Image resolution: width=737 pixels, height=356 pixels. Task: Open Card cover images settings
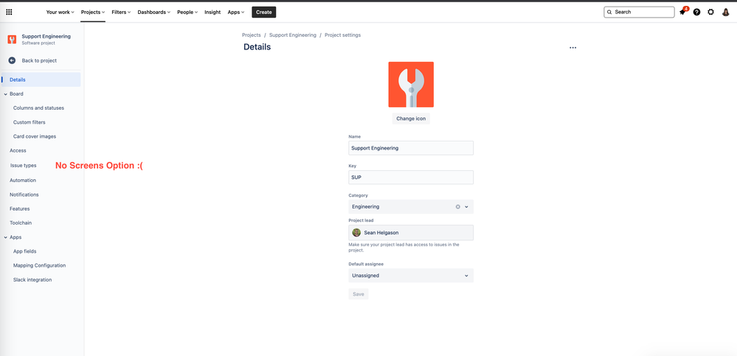click(x=35, y=136)
